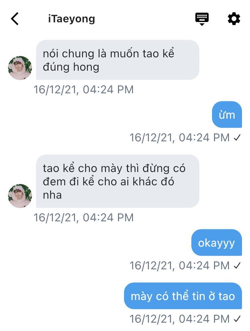Tap timestamp under the "okayyy" reply
This screenshot has height=331, width=250.
click(179, 266)
